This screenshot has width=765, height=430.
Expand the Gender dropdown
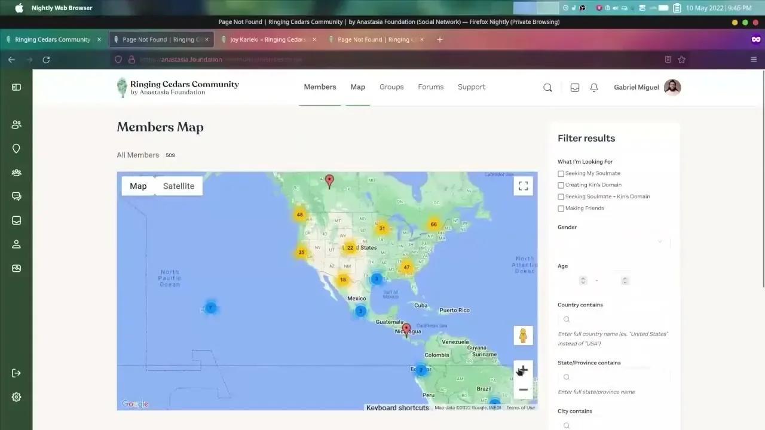(614, 242)
